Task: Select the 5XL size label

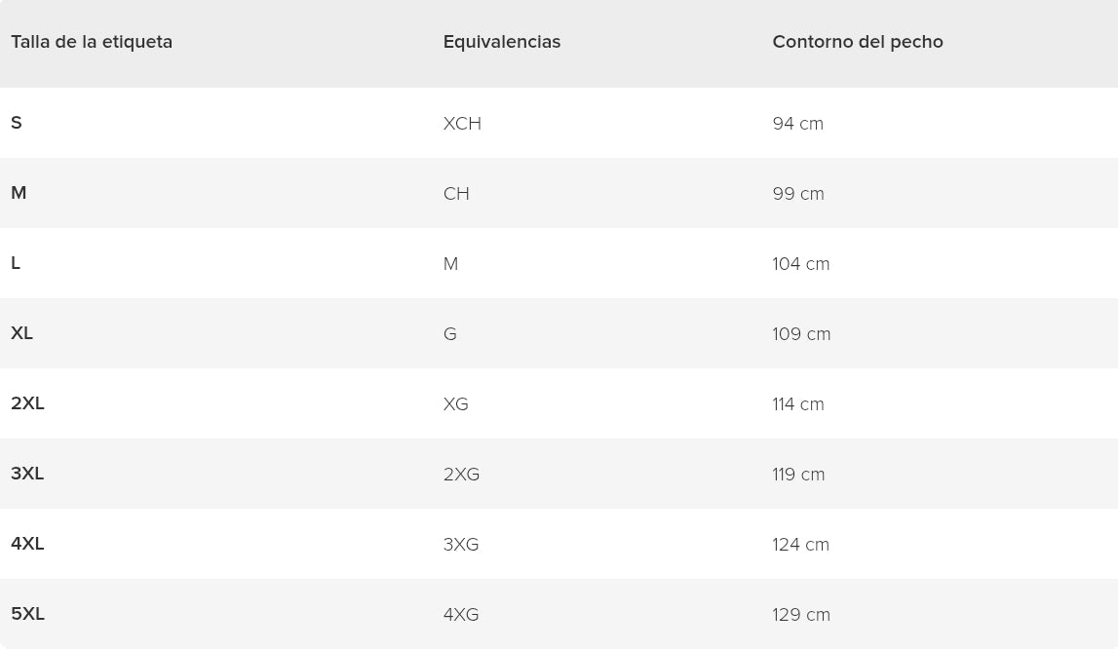Action: [28, 614]
